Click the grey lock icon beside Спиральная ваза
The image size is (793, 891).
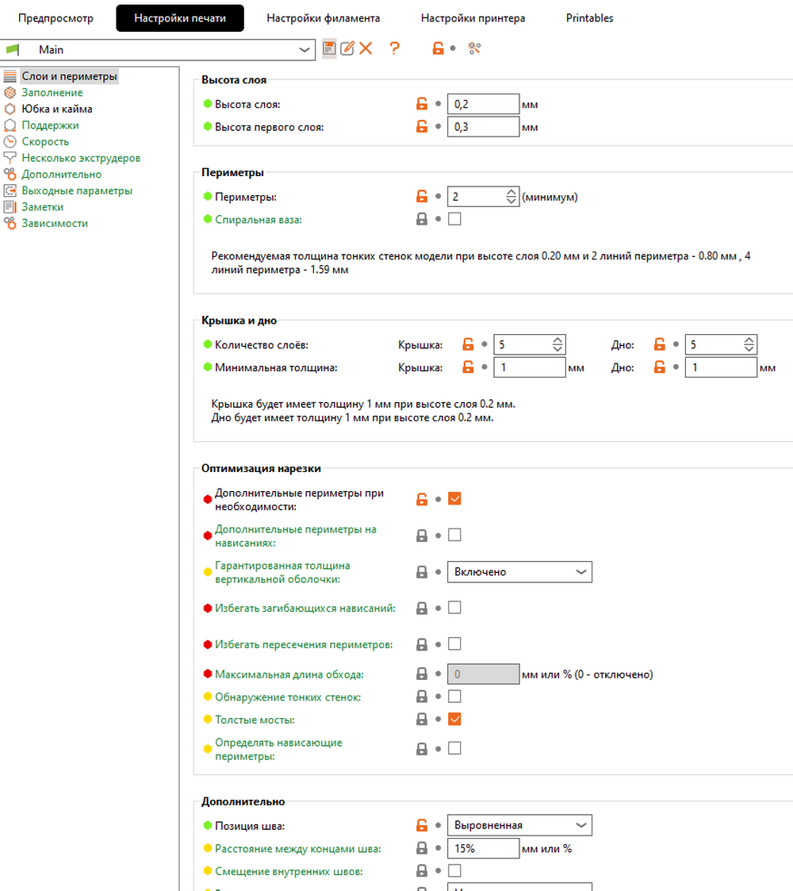tap(422, 220)
